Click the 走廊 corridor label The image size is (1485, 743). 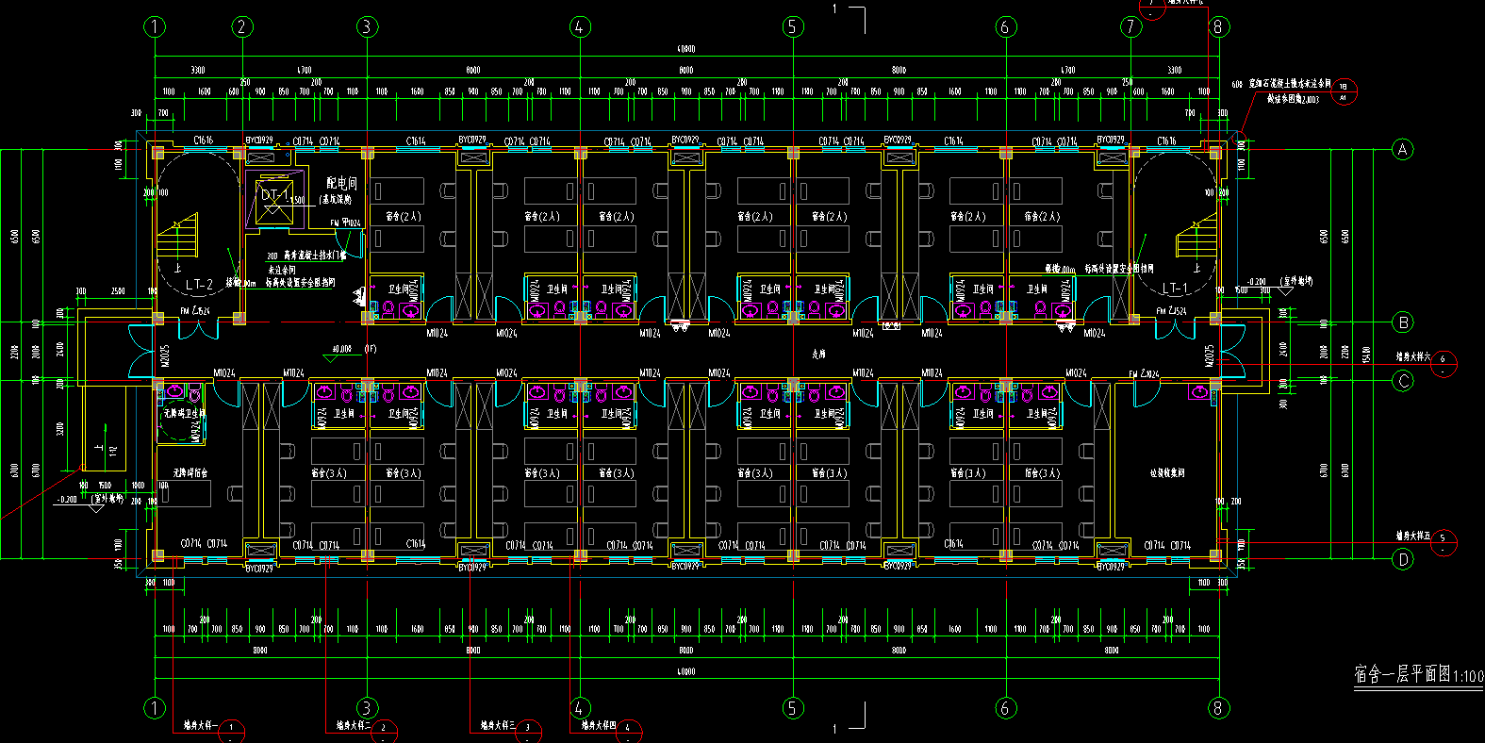818,354
